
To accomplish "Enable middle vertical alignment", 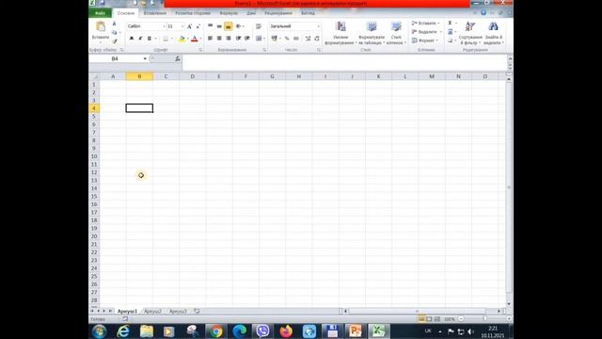I will pos(219,26).
